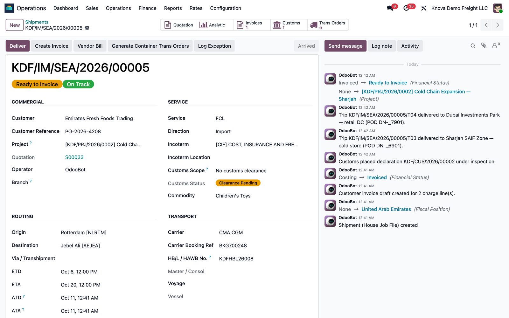Open the Rates menu
The image size is (509, 318).
point(196,8)
